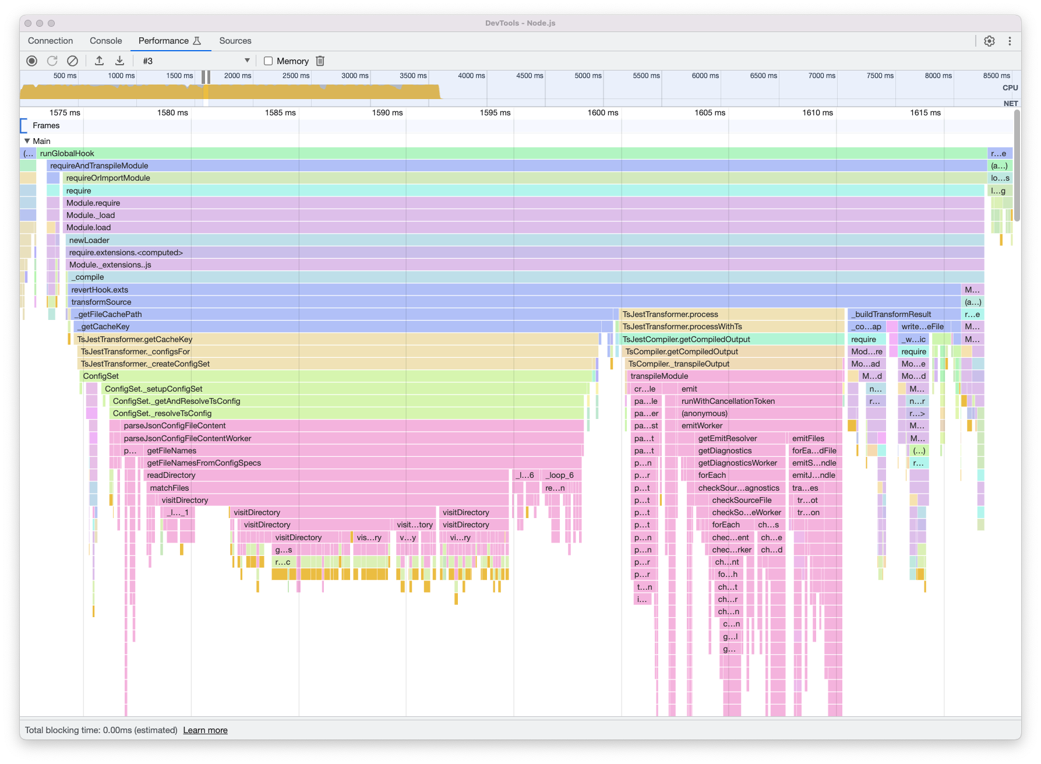Image resolution: width=1041 pixels, height=764 pixels.
Task: Switch to the Connection tab
Action: pyautogui.click(x=50, y=41)
